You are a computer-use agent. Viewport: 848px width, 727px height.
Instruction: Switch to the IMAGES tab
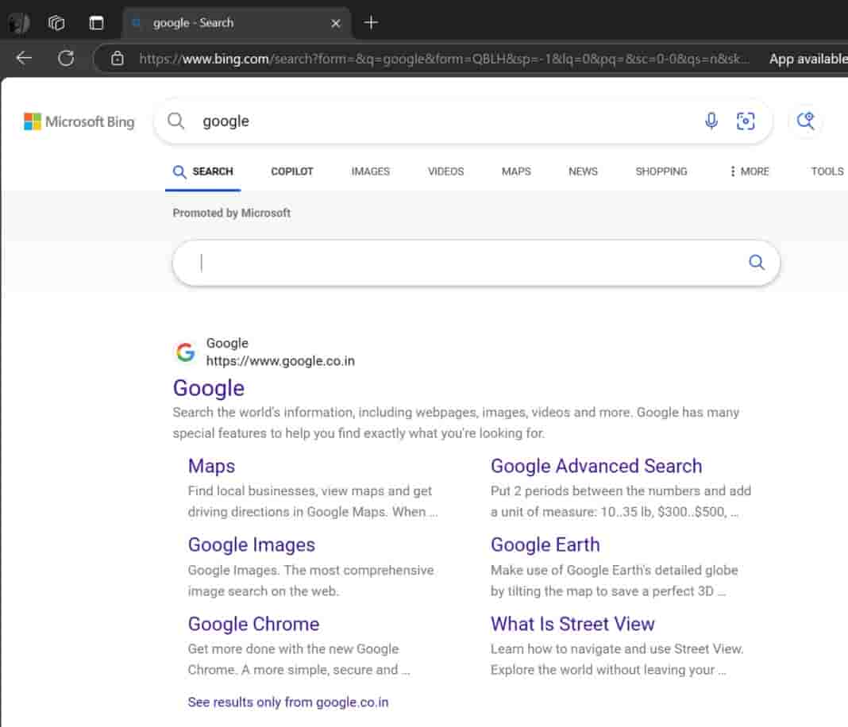(x=370, y=171)
